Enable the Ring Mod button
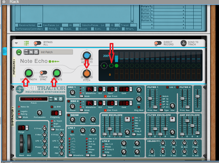This screenshot has width=219, height=163. point(139,107)
